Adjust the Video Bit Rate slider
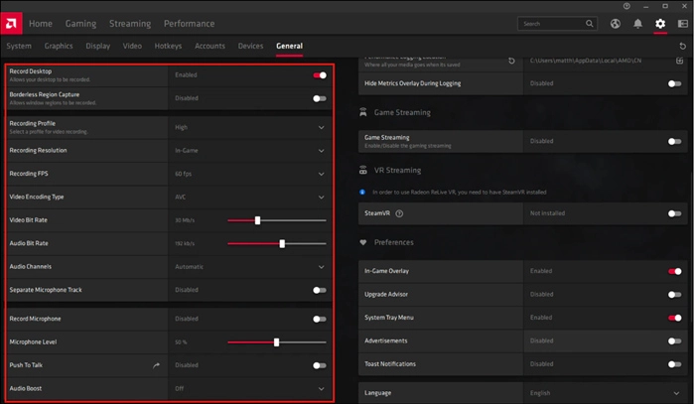Viewport: 695px width, 404px height. click(258, 220)
